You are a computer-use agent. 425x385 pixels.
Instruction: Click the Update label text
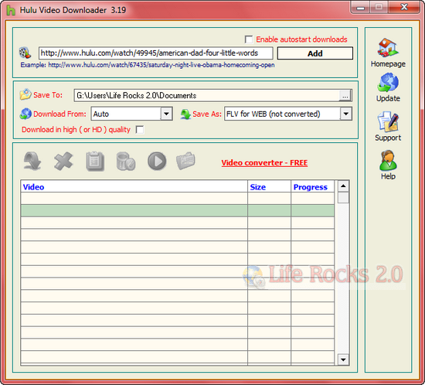pyautogui.click(x=388, y=98)
